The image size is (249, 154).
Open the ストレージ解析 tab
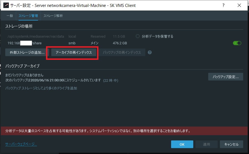tap(53, 16)
